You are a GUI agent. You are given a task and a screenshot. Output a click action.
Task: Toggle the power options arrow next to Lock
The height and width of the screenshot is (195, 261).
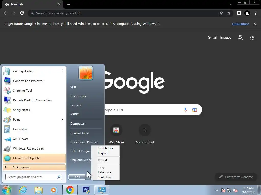(x=88, y=177)
